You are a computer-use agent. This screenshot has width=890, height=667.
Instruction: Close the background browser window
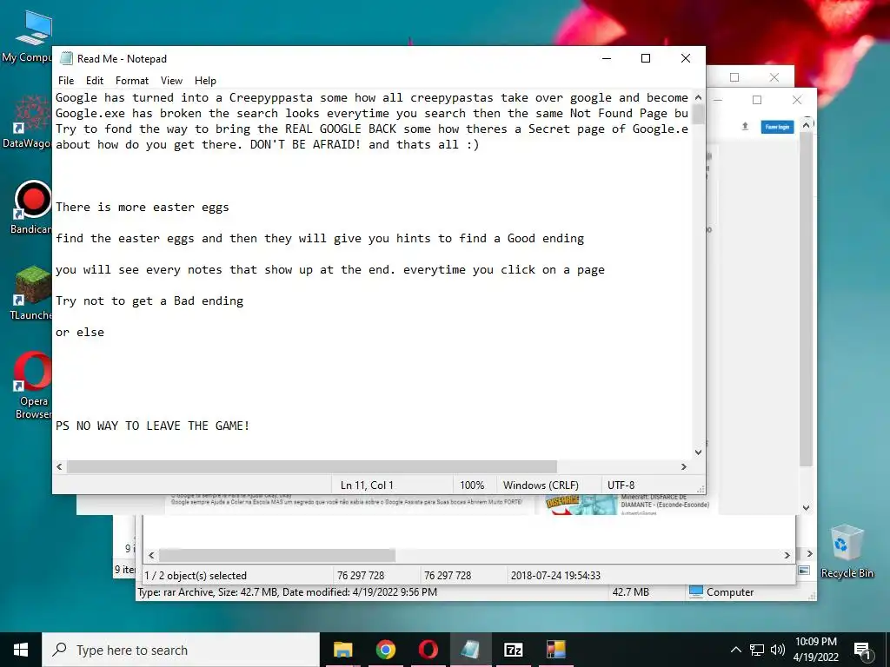[797, 100]
